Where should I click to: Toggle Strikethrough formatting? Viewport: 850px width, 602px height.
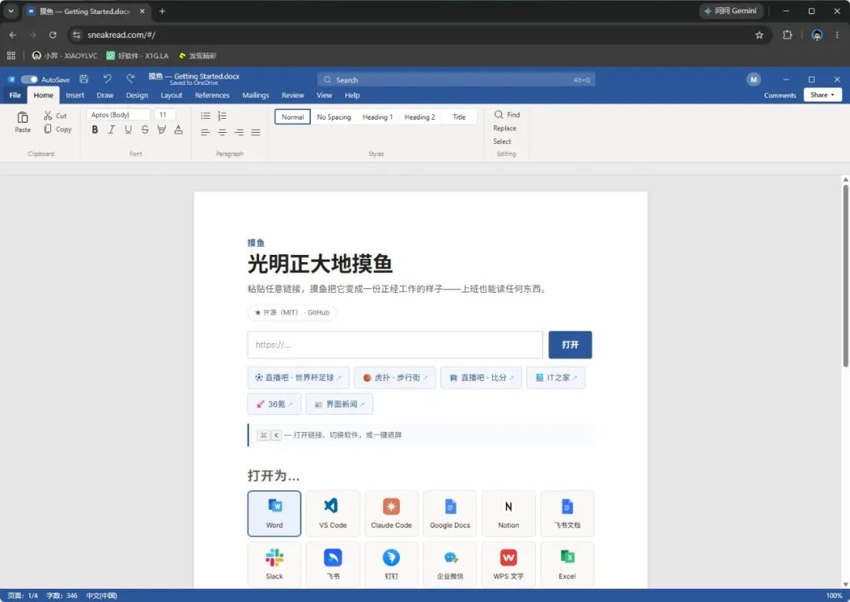tap(145, 130)
